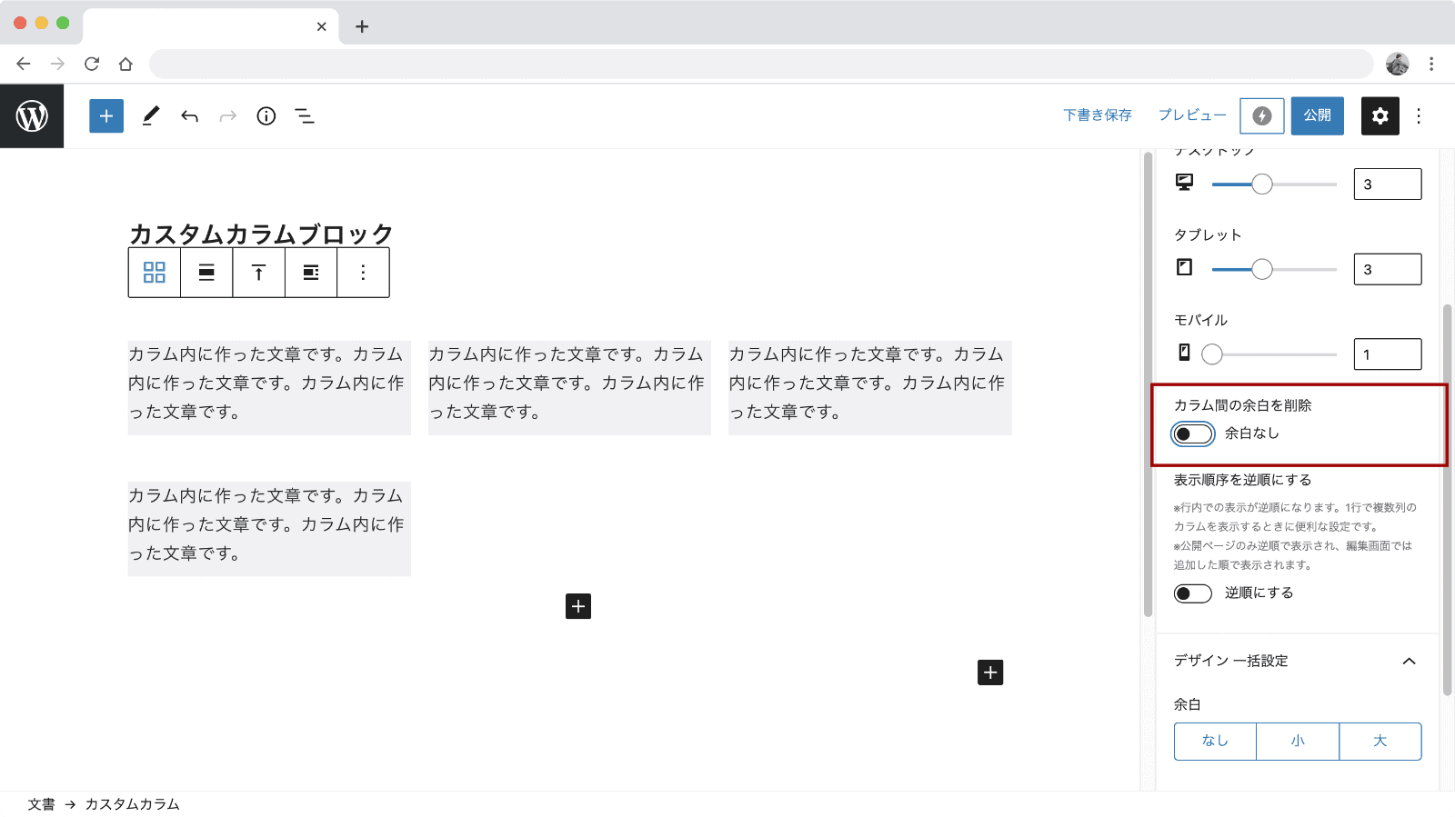Click the 公開 publish button
This screenshot has height=817, width=1455.
pyautogui.click(x=1318, y=116)
